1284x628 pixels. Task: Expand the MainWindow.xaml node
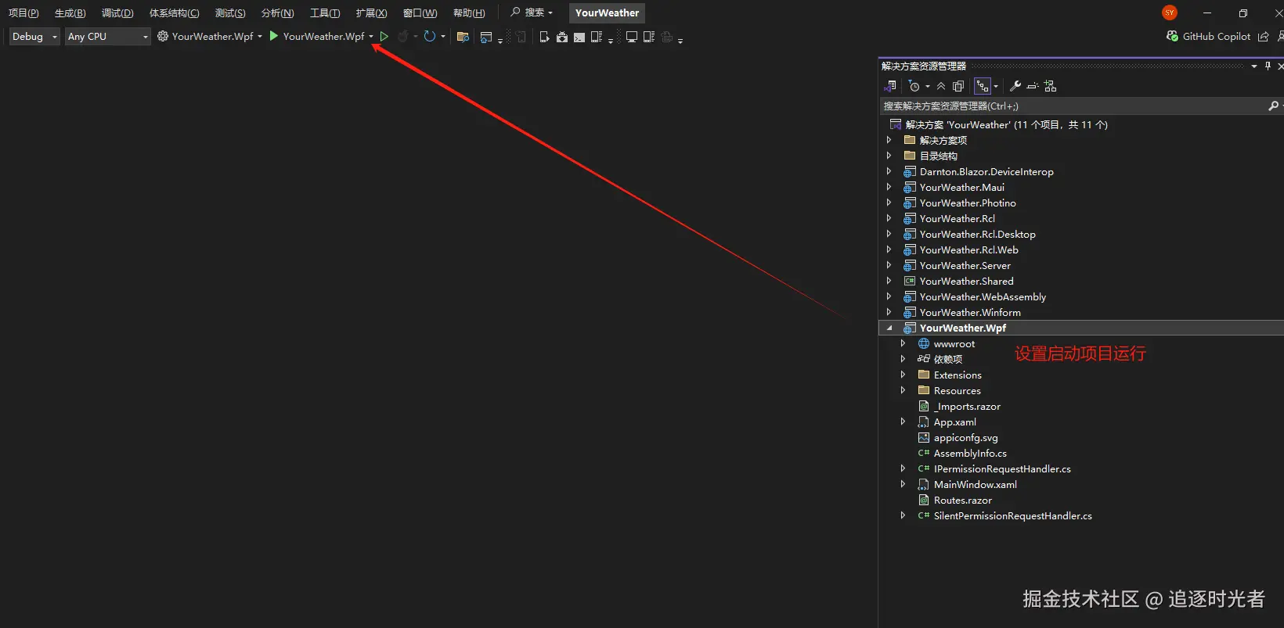pos(903,484)
